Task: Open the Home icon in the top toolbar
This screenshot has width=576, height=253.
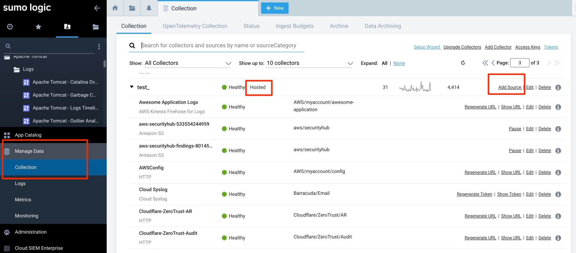Action: [115, 8]
